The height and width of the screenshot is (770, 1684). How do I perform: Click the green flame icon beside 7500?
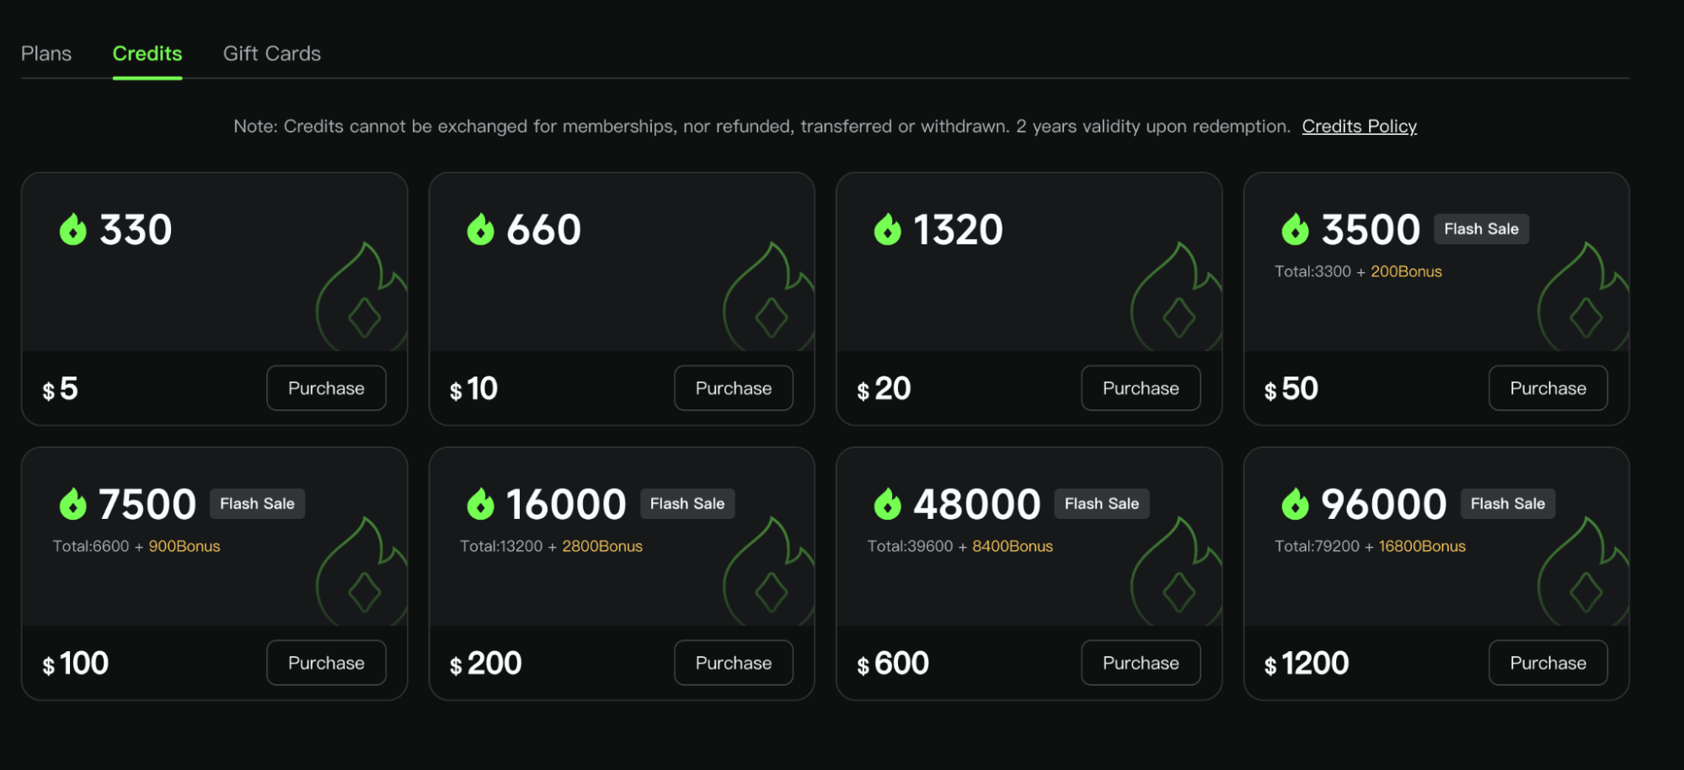[73, 504]
